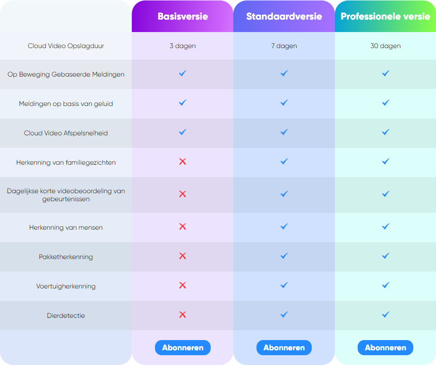436x365 pixels.
Task: Click red cross for Pakketherkenning in Basisversie
Action: tap(183, 256)
